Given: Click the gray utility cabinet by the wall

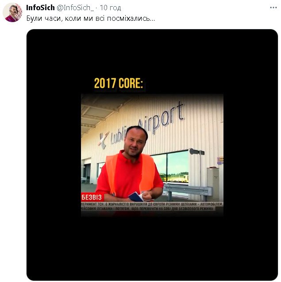Looking at the screenshot, I should pos(213,179).
